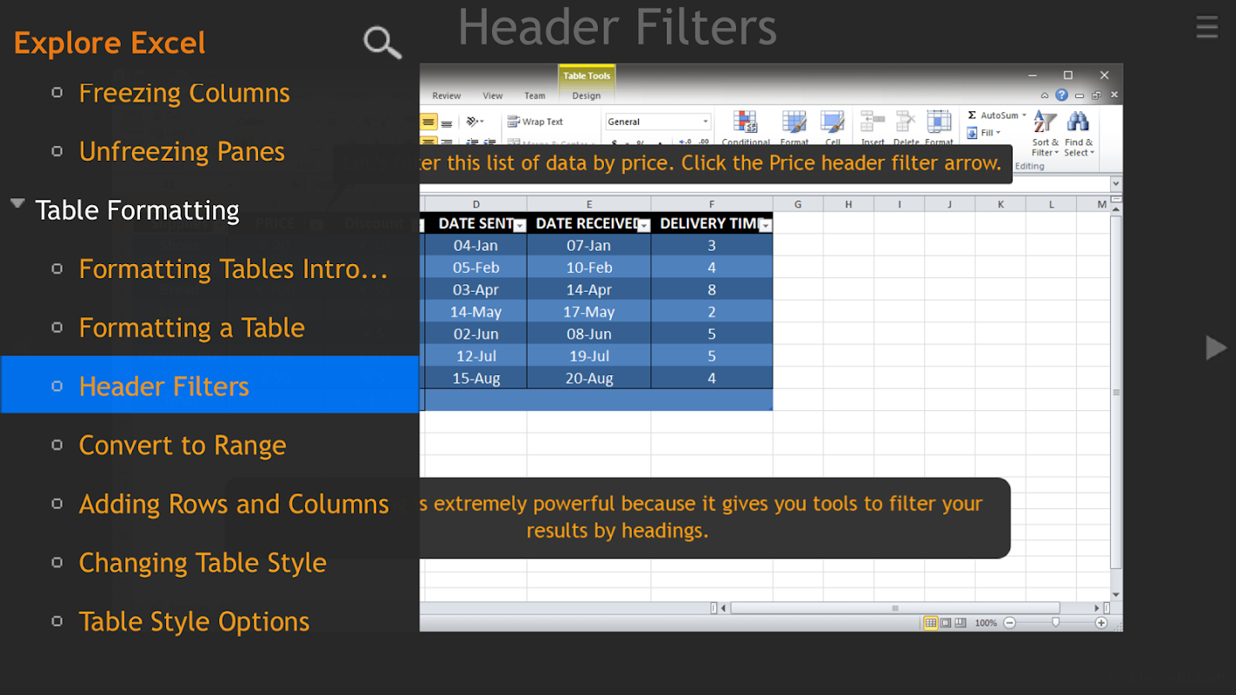Select the Header Filters lesson
This screenshot has width=1236, height=695.
pyautogui.click(x=209, y=385)
